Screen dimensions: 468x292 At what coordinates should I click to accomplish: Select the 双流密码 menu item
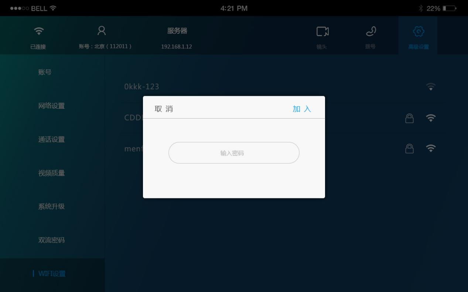click(52, 240)
